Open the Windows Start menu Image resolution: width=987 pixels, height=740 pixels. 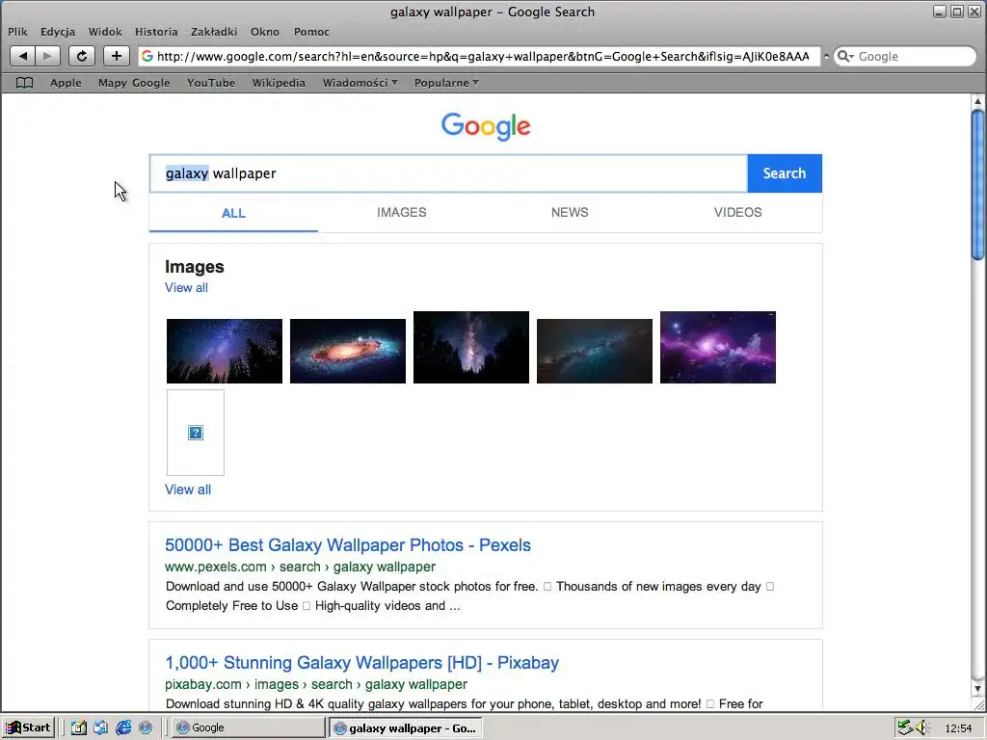[x=28, y=727]
